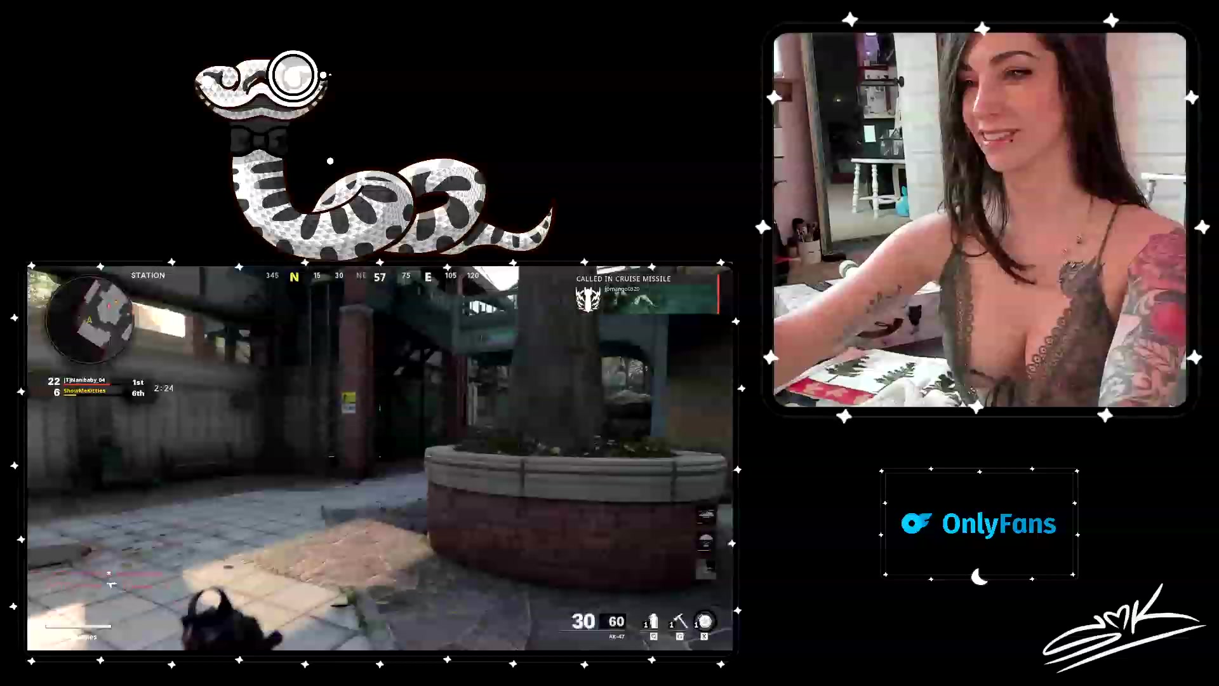Click the lethal grenade equipment icon
Viewport: 1219px width, 686px height.
point(653,621)
